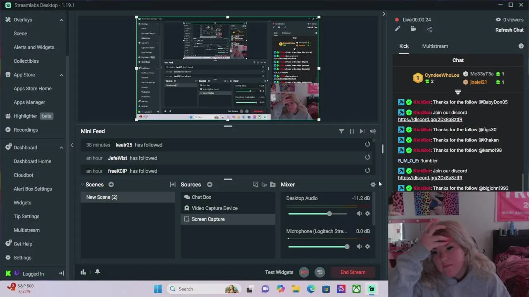Viewport: 529px width, 297px height.
Task: Open Get Help in sidebar
Action: coord(23,244)
